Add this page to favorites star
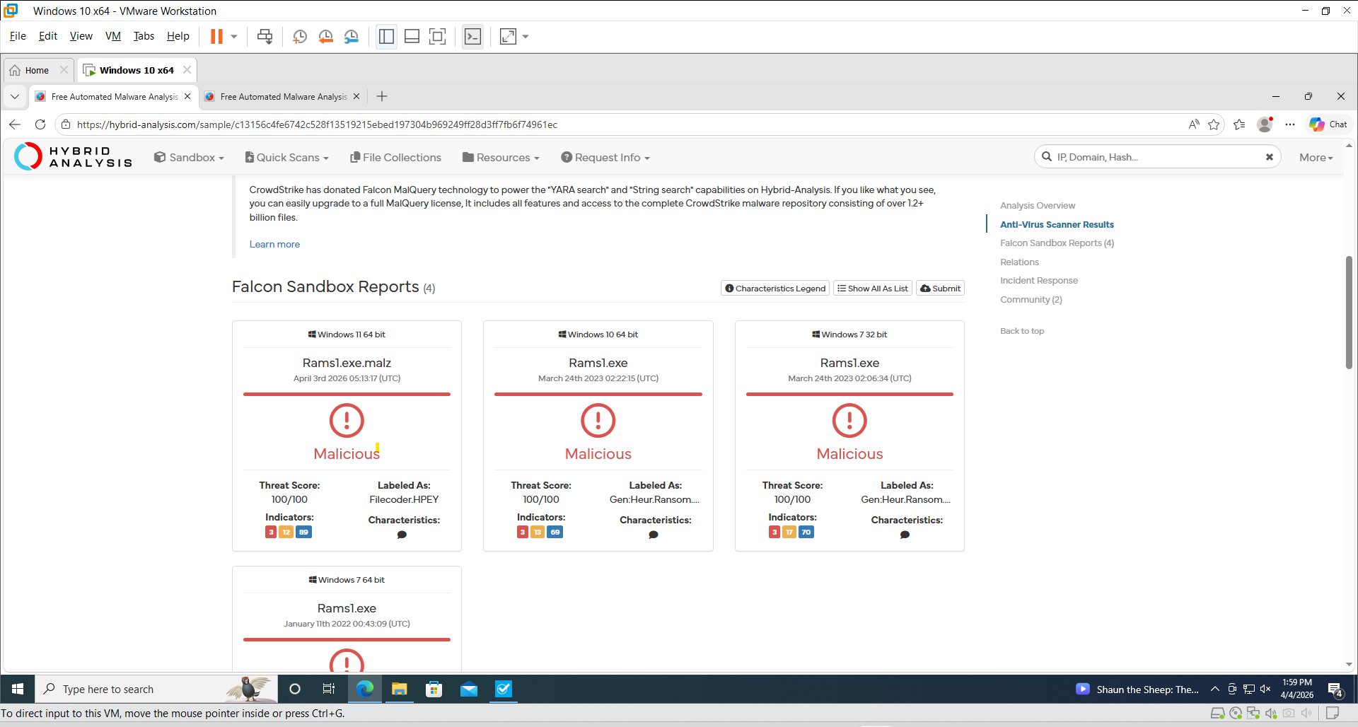This screenshot has height=727, width=1358. pyautogui.click(x=1214, y=124)
